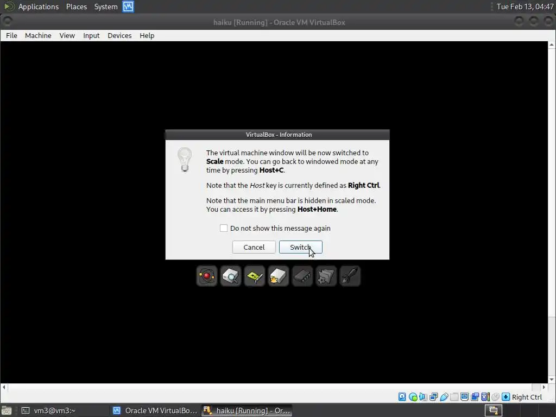556x417 pixels.
Task: Click the lightbulb information icon in dialog
Action: click(185, 160)
